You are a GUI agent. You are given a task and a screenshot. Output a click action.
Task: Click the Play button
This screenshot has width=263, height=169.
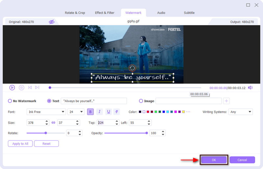[x=12, y=88]
